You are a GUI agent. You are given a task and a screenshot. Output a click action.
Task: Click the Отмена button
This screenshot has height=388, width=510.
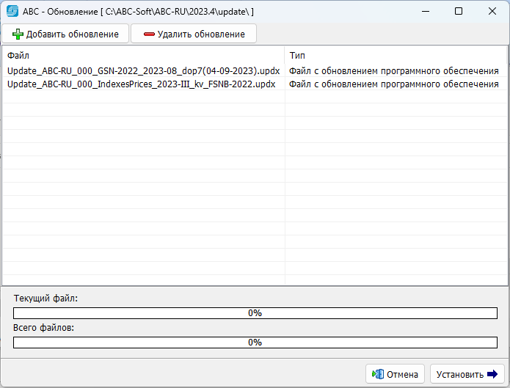coord(396,374)
